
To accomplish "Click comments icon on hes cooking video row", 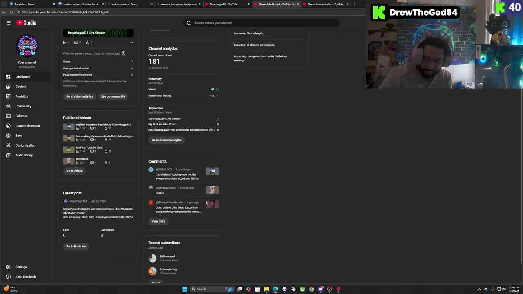I will (92, 140).
